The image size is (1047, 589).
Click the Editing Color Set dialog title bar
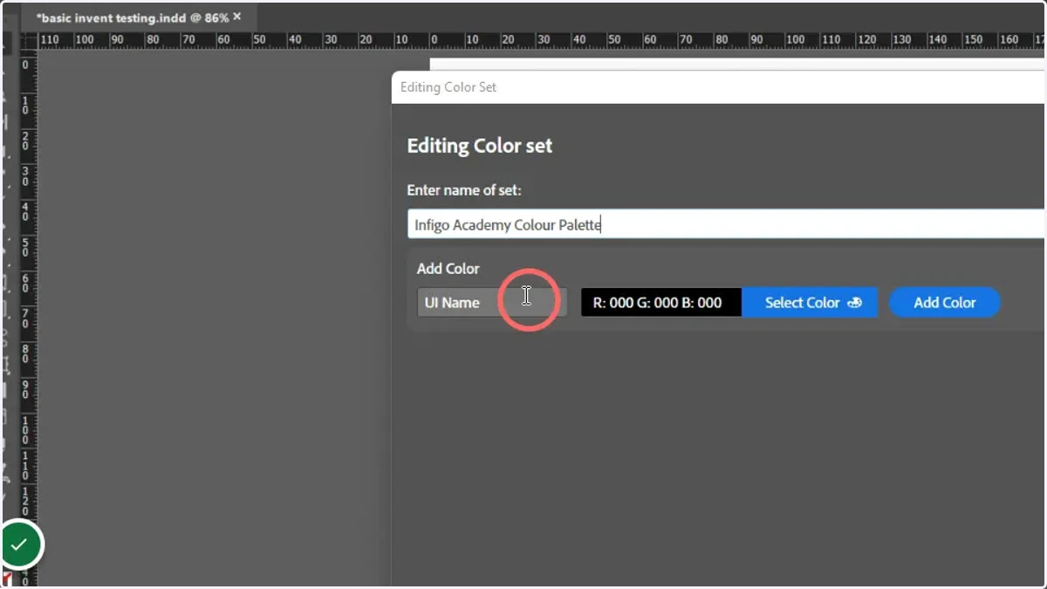point(719,87)
